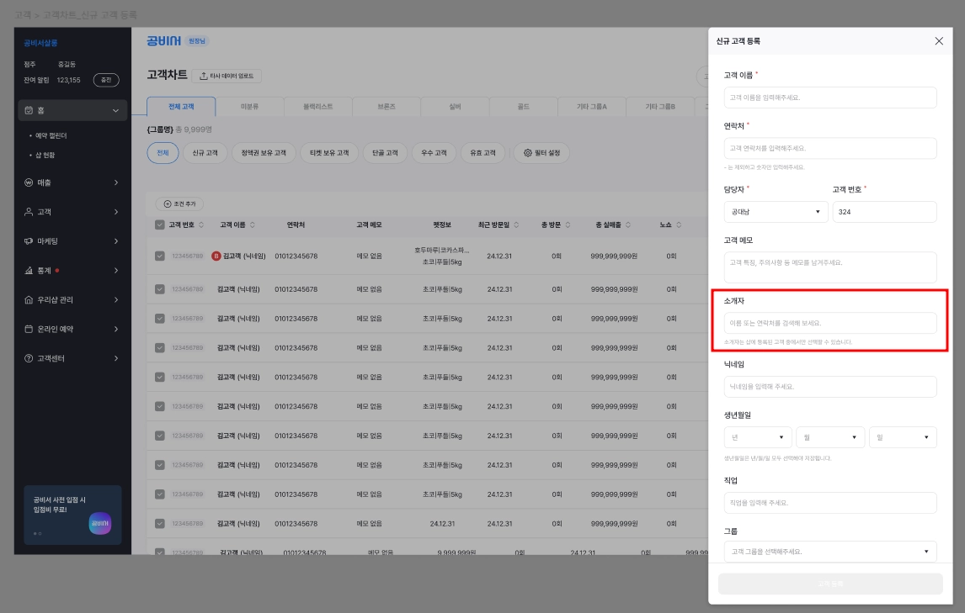
Task: Click the 우리샵 관리 house icon
Action: [29, 300]
